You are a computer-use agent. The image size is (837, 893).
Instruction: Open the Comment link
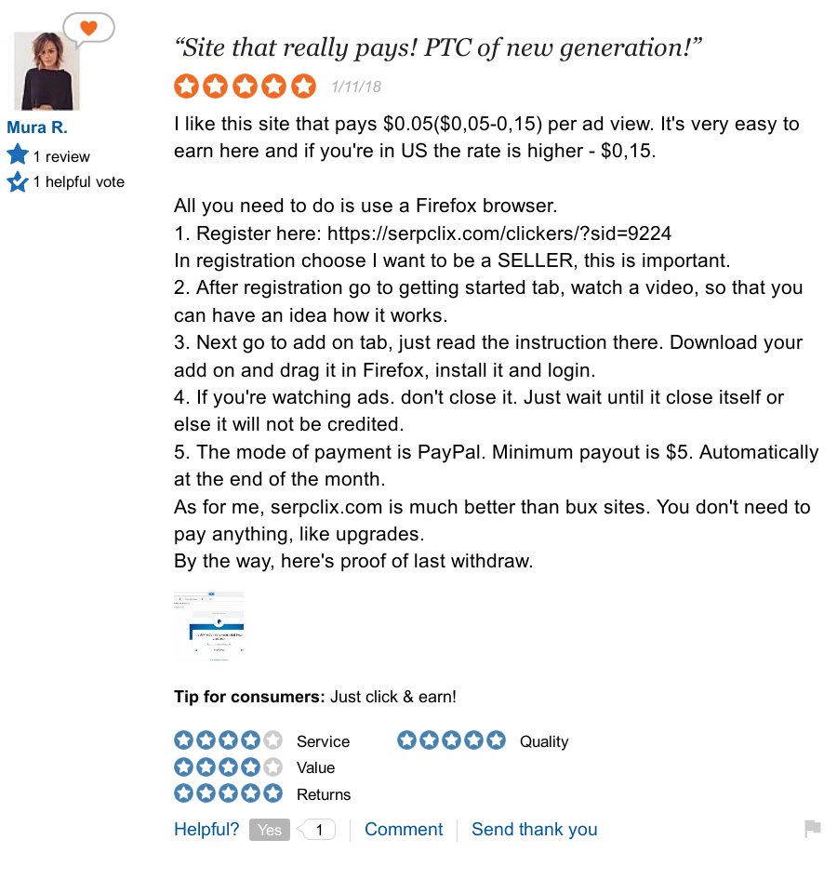click(404, 830)
